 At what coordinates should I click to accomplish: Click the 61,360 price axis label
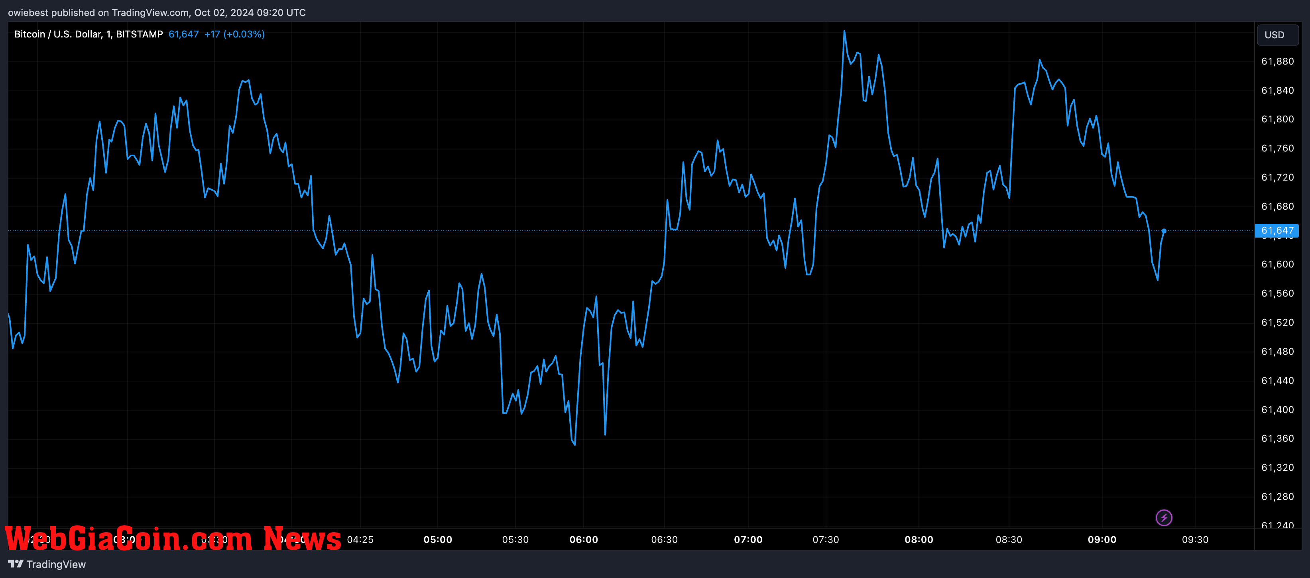tap(1277, 438)
